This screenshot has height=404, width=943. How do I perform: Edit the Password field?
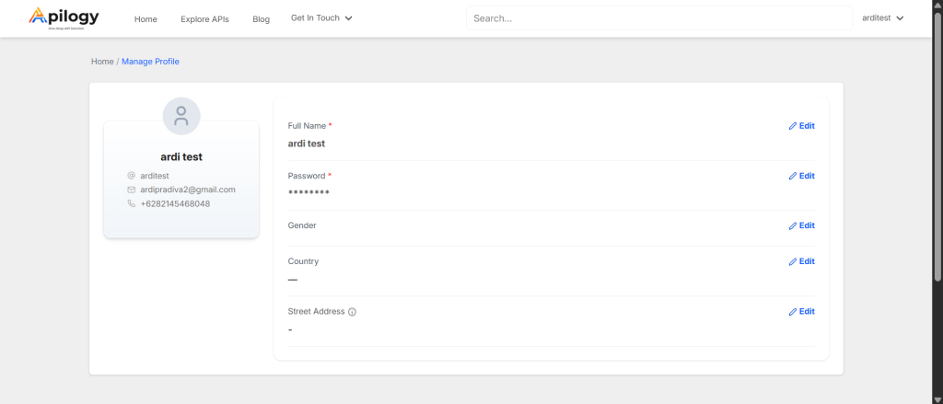[801, 176]
